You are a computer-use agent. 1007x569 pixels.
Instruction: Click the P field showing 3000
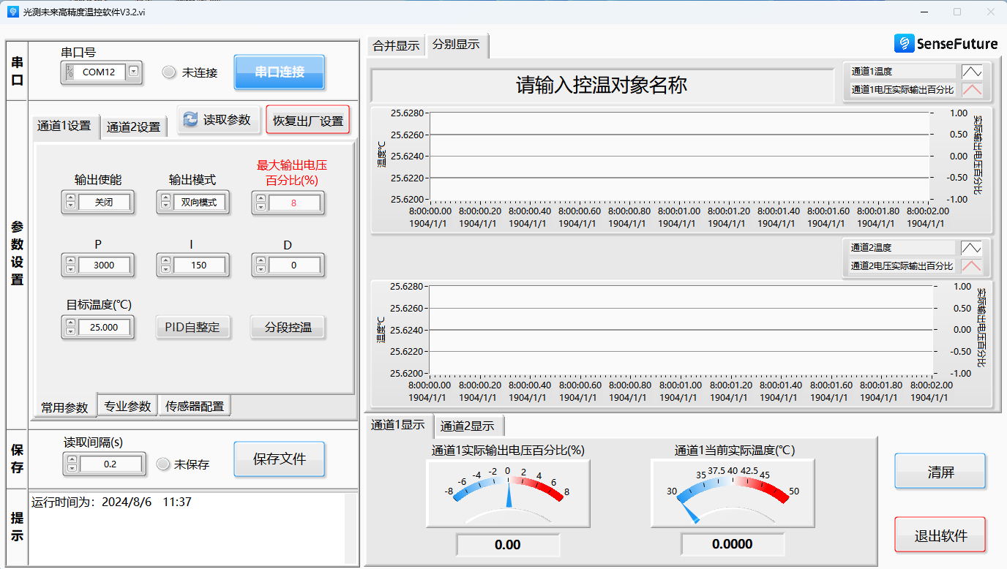104,265
